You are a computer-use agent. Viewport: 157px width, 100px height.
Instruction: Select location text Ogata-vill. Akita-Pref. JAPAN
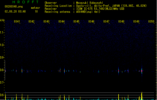coord(98,6)
